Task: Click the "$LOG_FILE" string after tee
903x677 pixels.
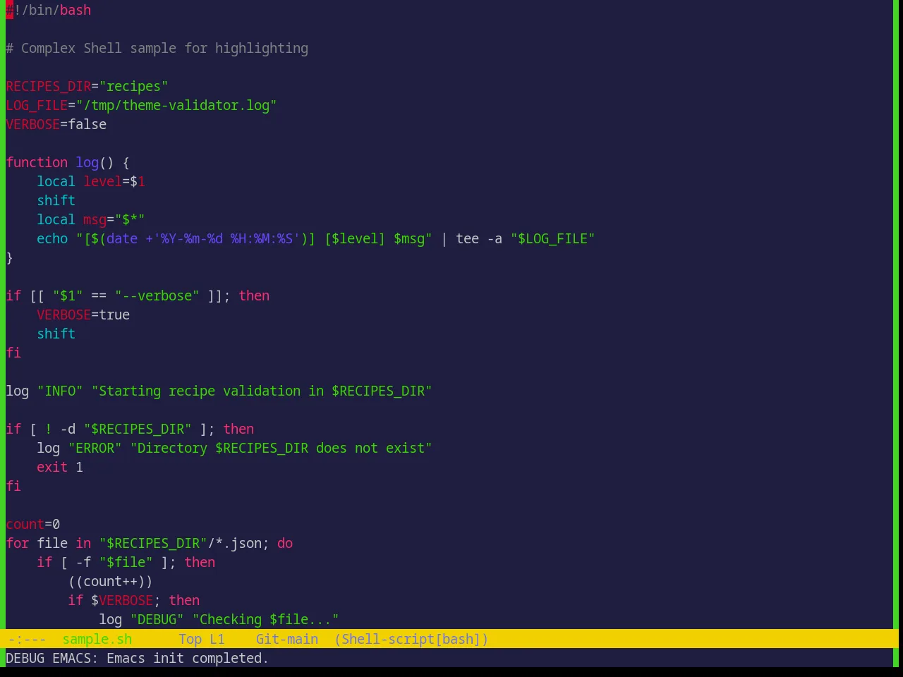Action: (x=553, y=238)
